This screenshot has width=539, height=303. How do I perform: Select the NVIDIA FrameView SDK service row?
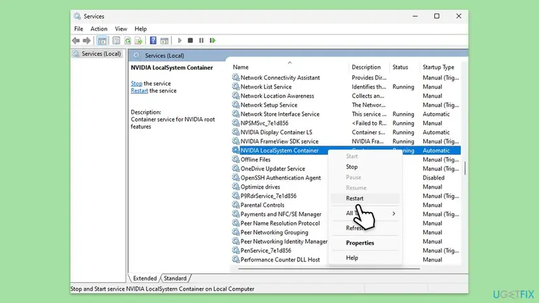(x=346, y=141)
